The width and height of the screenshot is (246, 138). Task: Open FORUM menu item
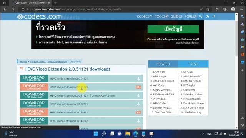(x=191, y=16)
